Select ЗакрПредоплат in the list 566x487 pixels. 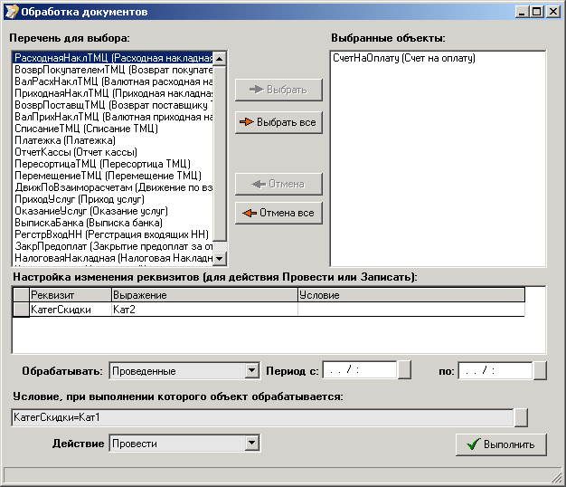tap(113, 246)
